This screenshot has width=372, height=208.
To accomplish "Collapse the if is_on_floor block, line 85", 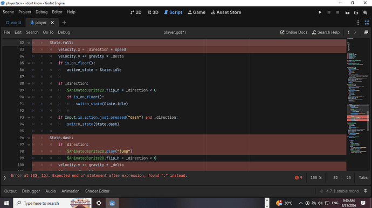I will 29,63.
